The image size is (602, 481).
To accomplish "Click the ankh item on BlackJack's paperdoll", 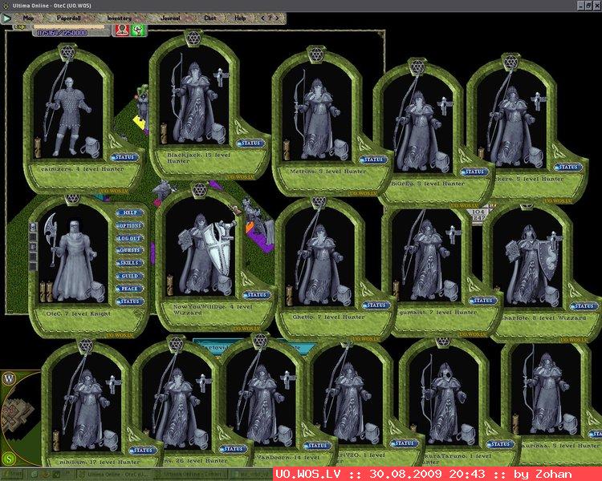I will click(221, 77).
